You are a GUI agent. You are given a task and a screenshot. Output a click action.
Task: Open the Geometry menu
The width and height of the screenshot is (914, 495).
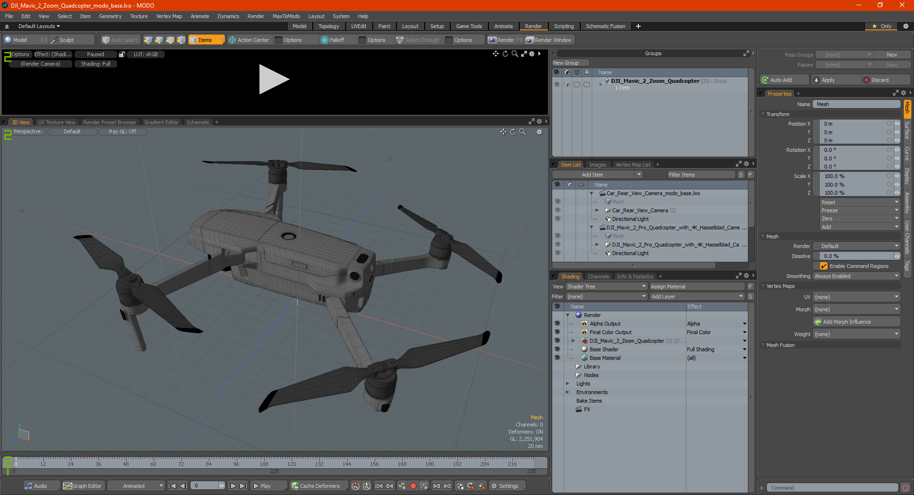110,16
